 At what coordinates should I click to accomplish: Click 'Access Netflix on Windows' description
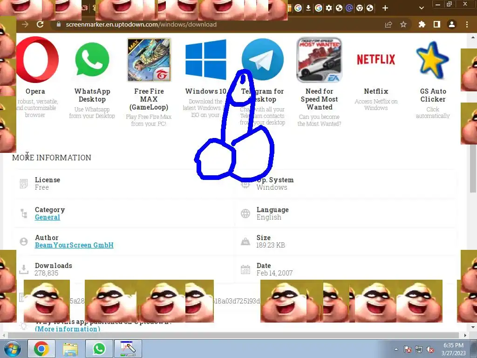click(x=376, y=105)
